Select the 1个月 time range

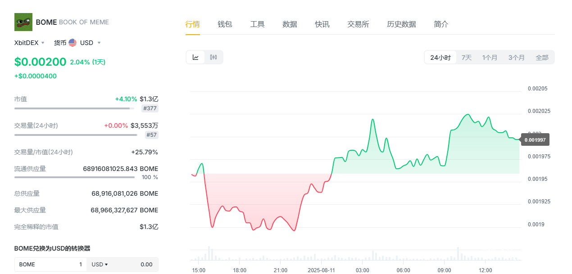490,58
